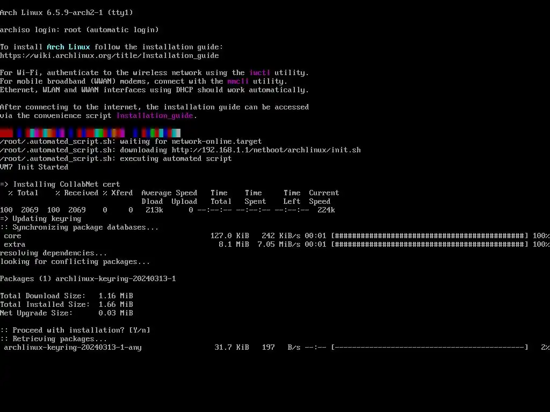The height and width of the screenshot is (412, 550).
Task: Click the 'extra' database name
Action: [15, 244]
